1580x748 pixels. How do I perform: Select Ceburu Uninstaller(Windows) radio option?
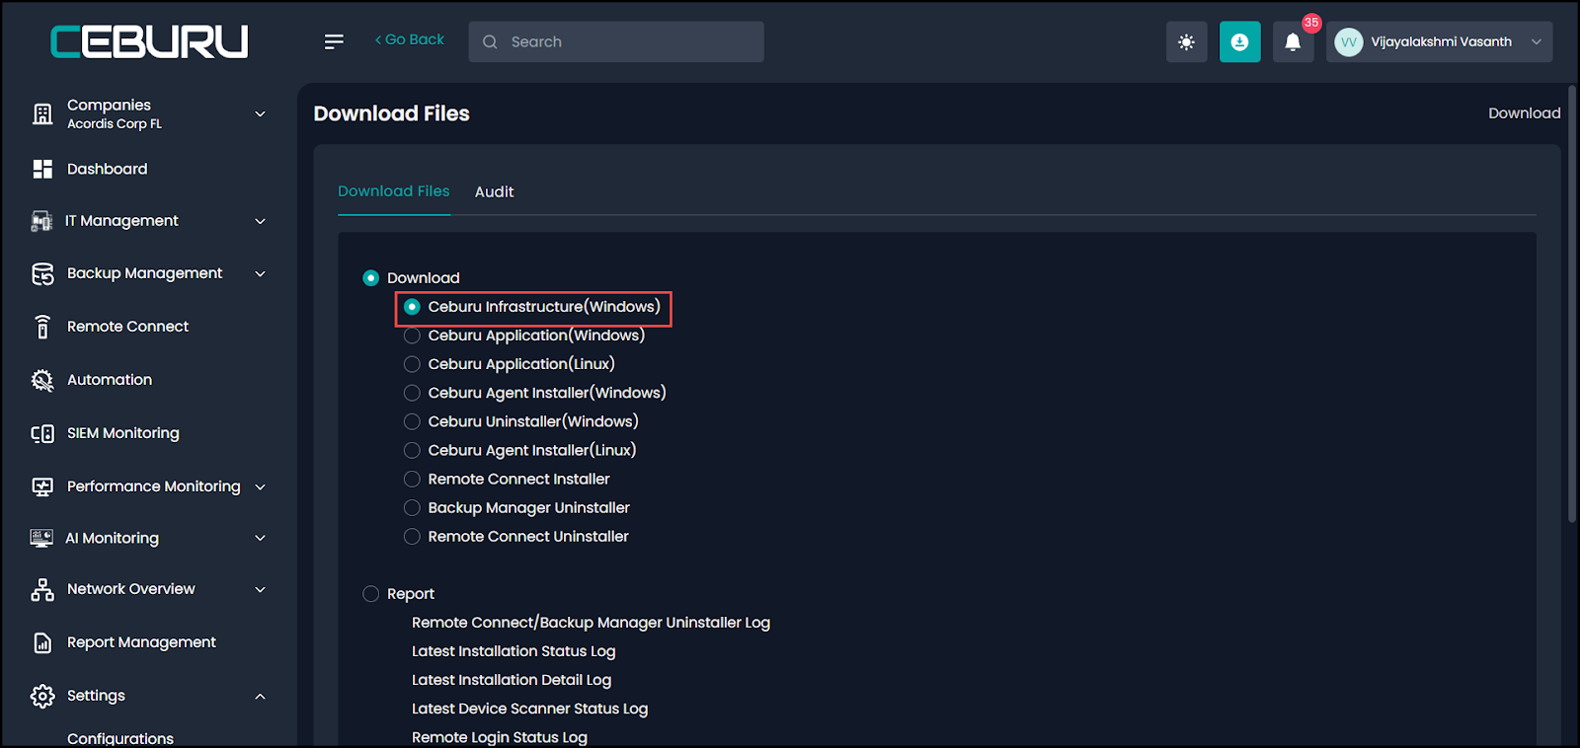tap(412, 421)
